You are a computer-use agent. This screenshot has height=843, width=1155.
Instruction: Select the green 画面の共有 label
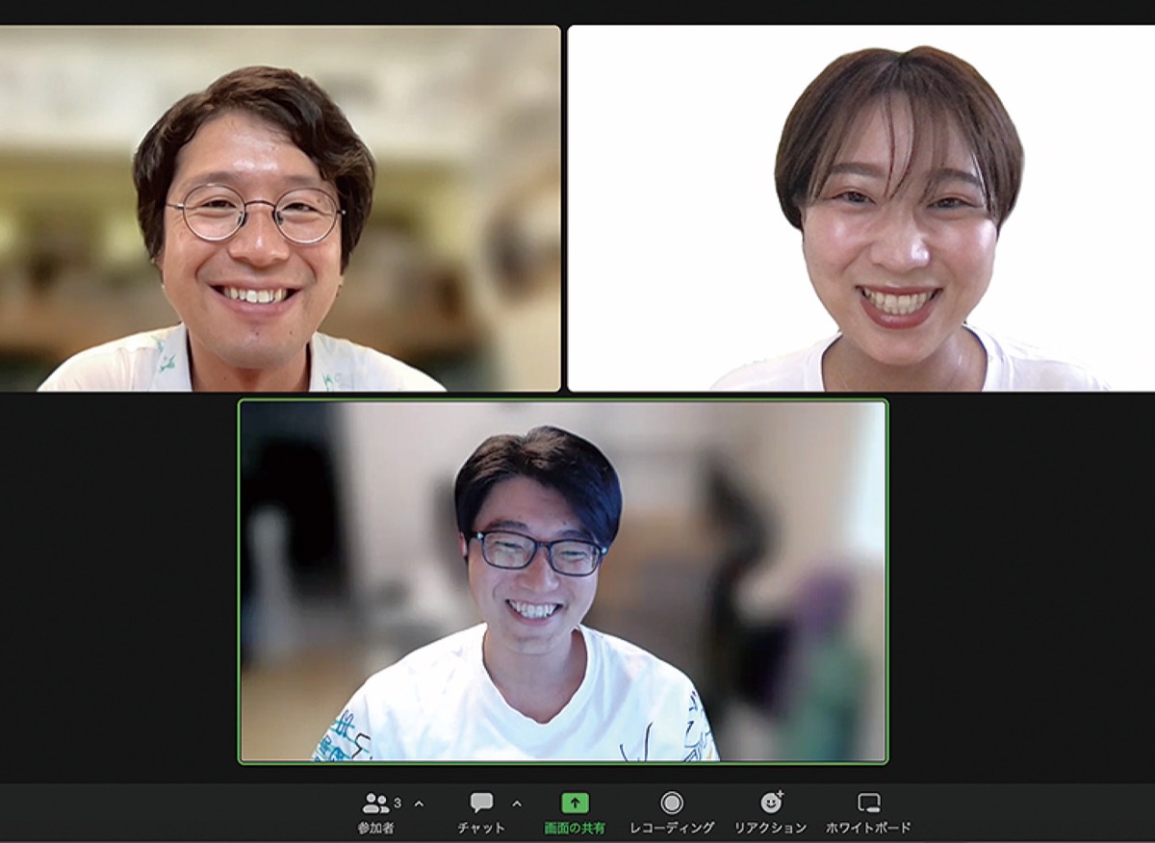(x=575, y=828)
